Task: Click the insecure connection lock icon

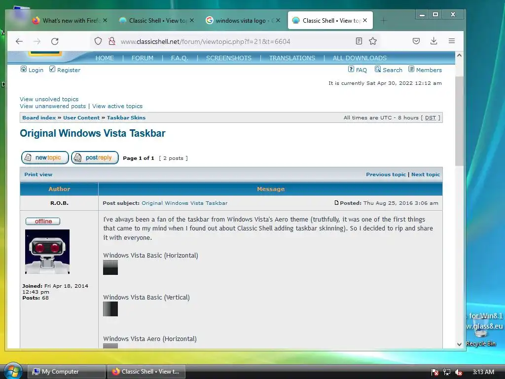Action: (x=112, y=41)
